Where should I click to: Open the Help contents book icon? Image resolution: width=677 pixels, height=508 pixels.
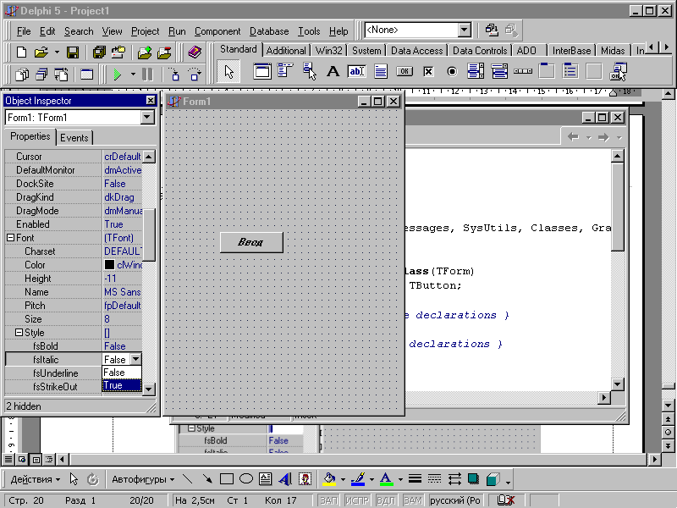(x=195, y=52)
